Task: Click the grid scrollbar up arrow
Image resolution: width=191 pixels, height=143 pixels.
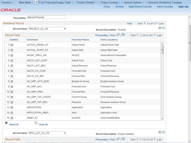Action: (x=162, y=44)
